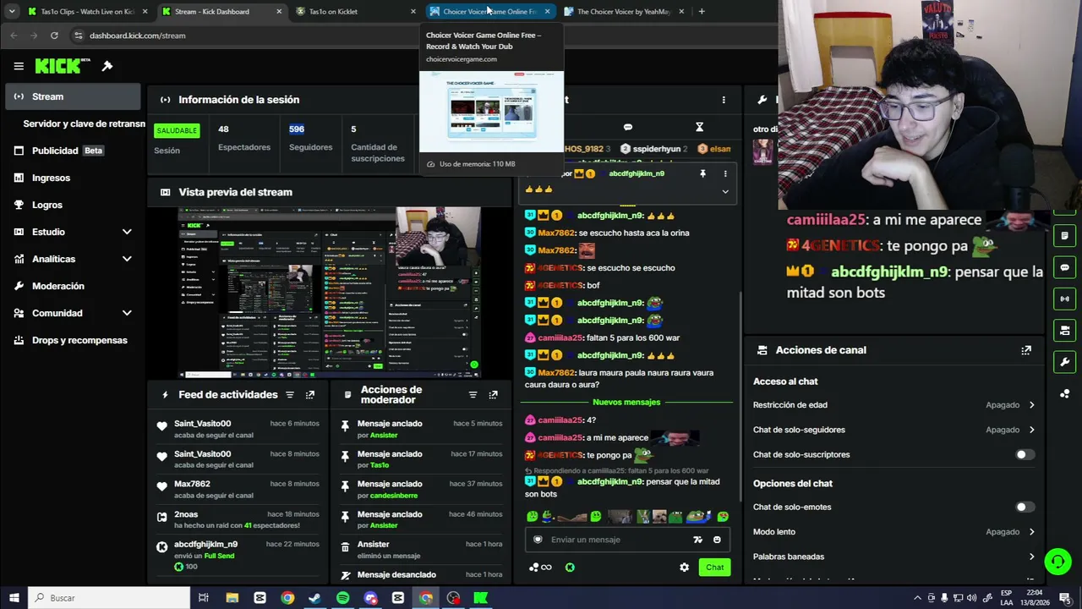This screenshot has width=1082, height=609.
Task: Open Restricción de edad setting arrow
Action: click(1031, 405)
